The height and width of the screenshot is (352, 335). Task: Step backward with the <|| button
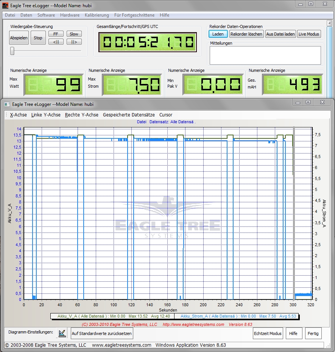[x=56, y=42]
